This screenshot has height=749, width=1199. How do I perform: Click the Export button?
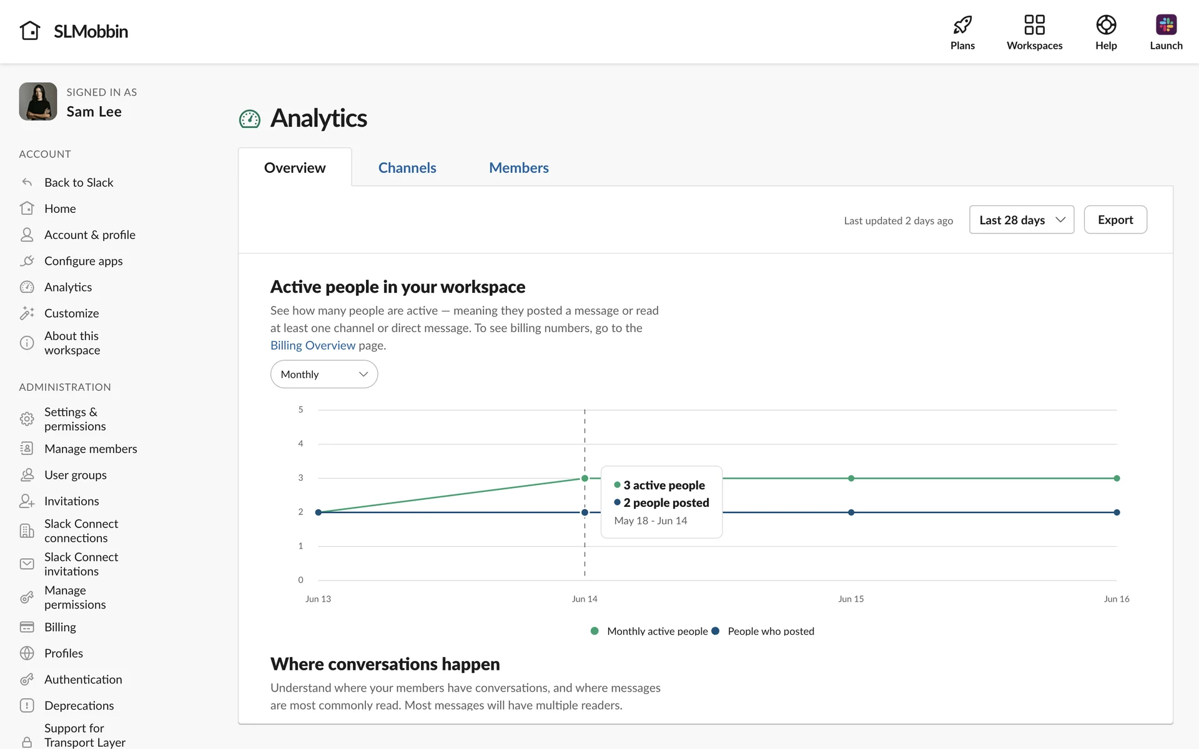(1115, 220)
